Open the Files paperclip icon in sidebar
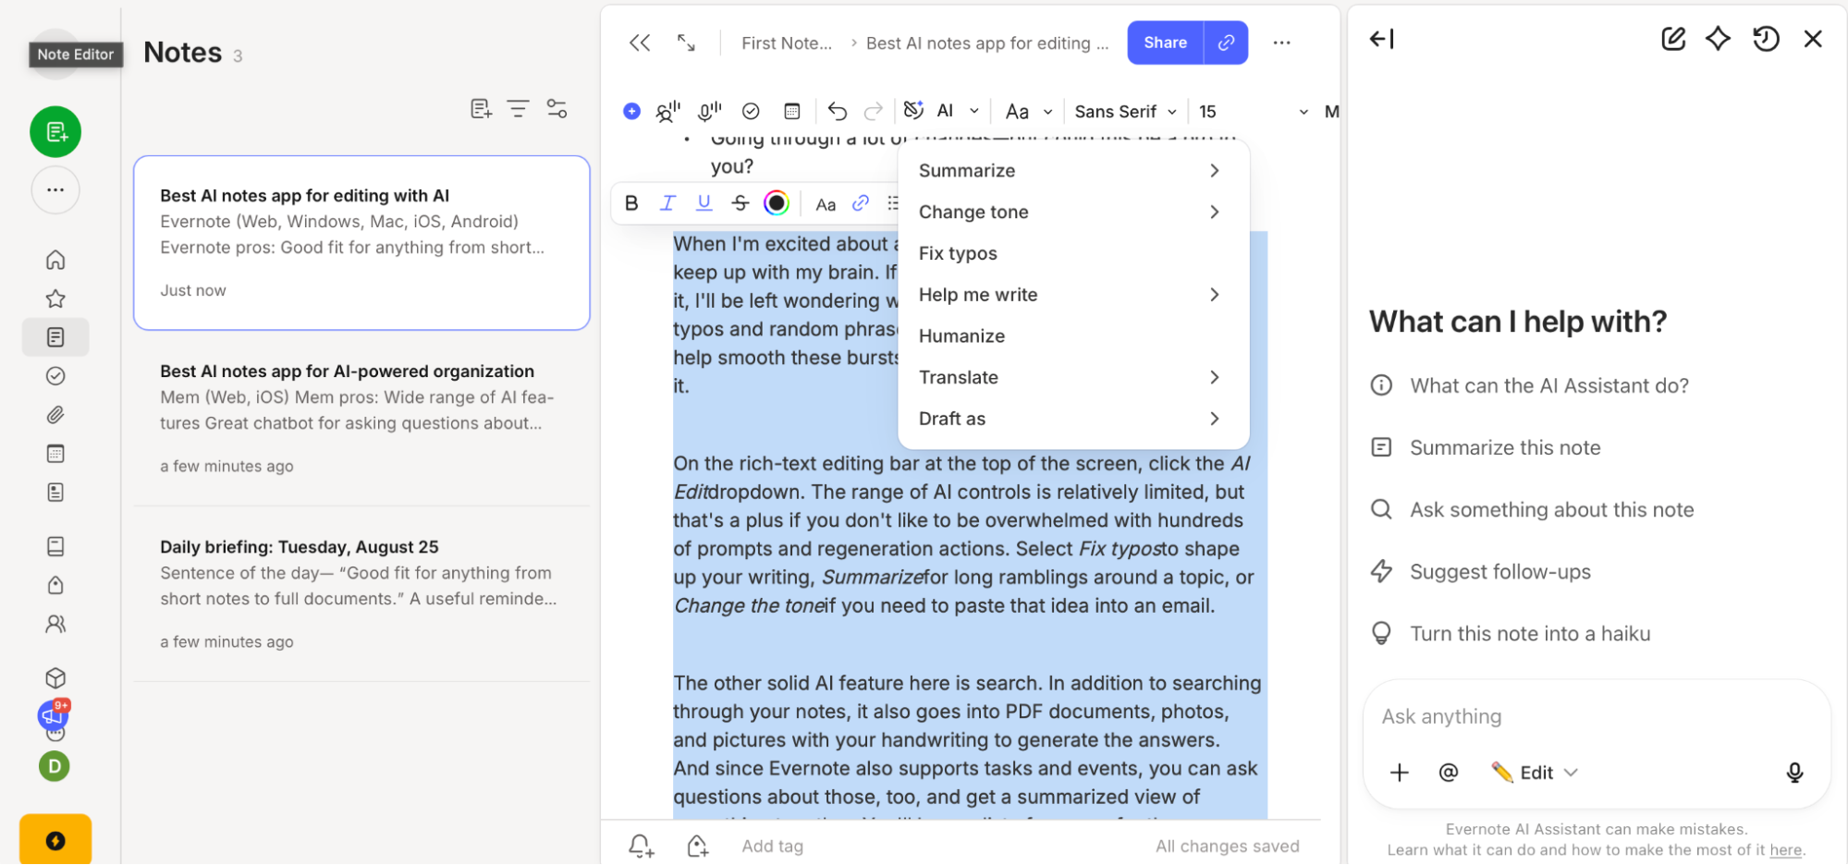1848x865 pixels. 55,415
